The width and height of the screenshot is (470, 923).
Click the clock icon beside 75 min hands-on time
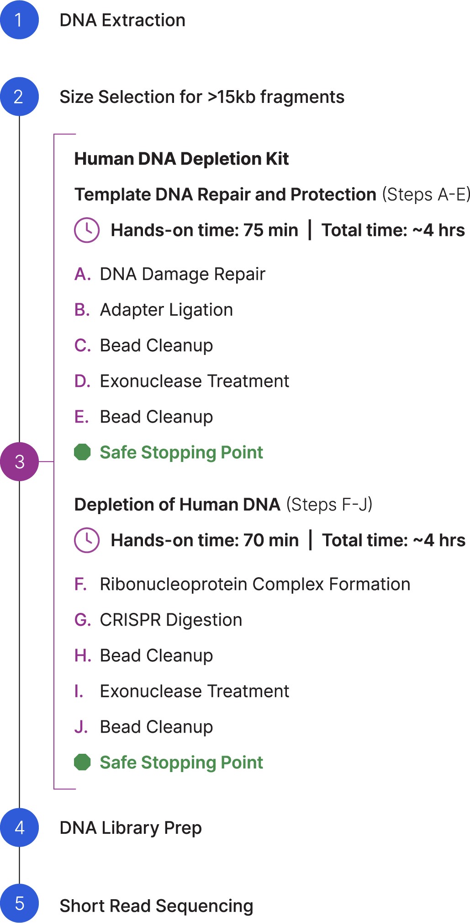coord(87,230)
